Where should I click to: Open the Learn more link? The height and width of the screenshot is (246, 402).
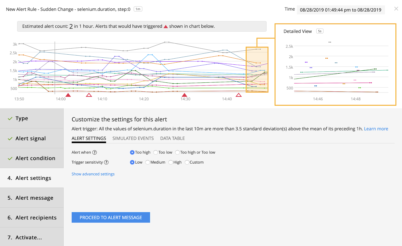(376, 129)
